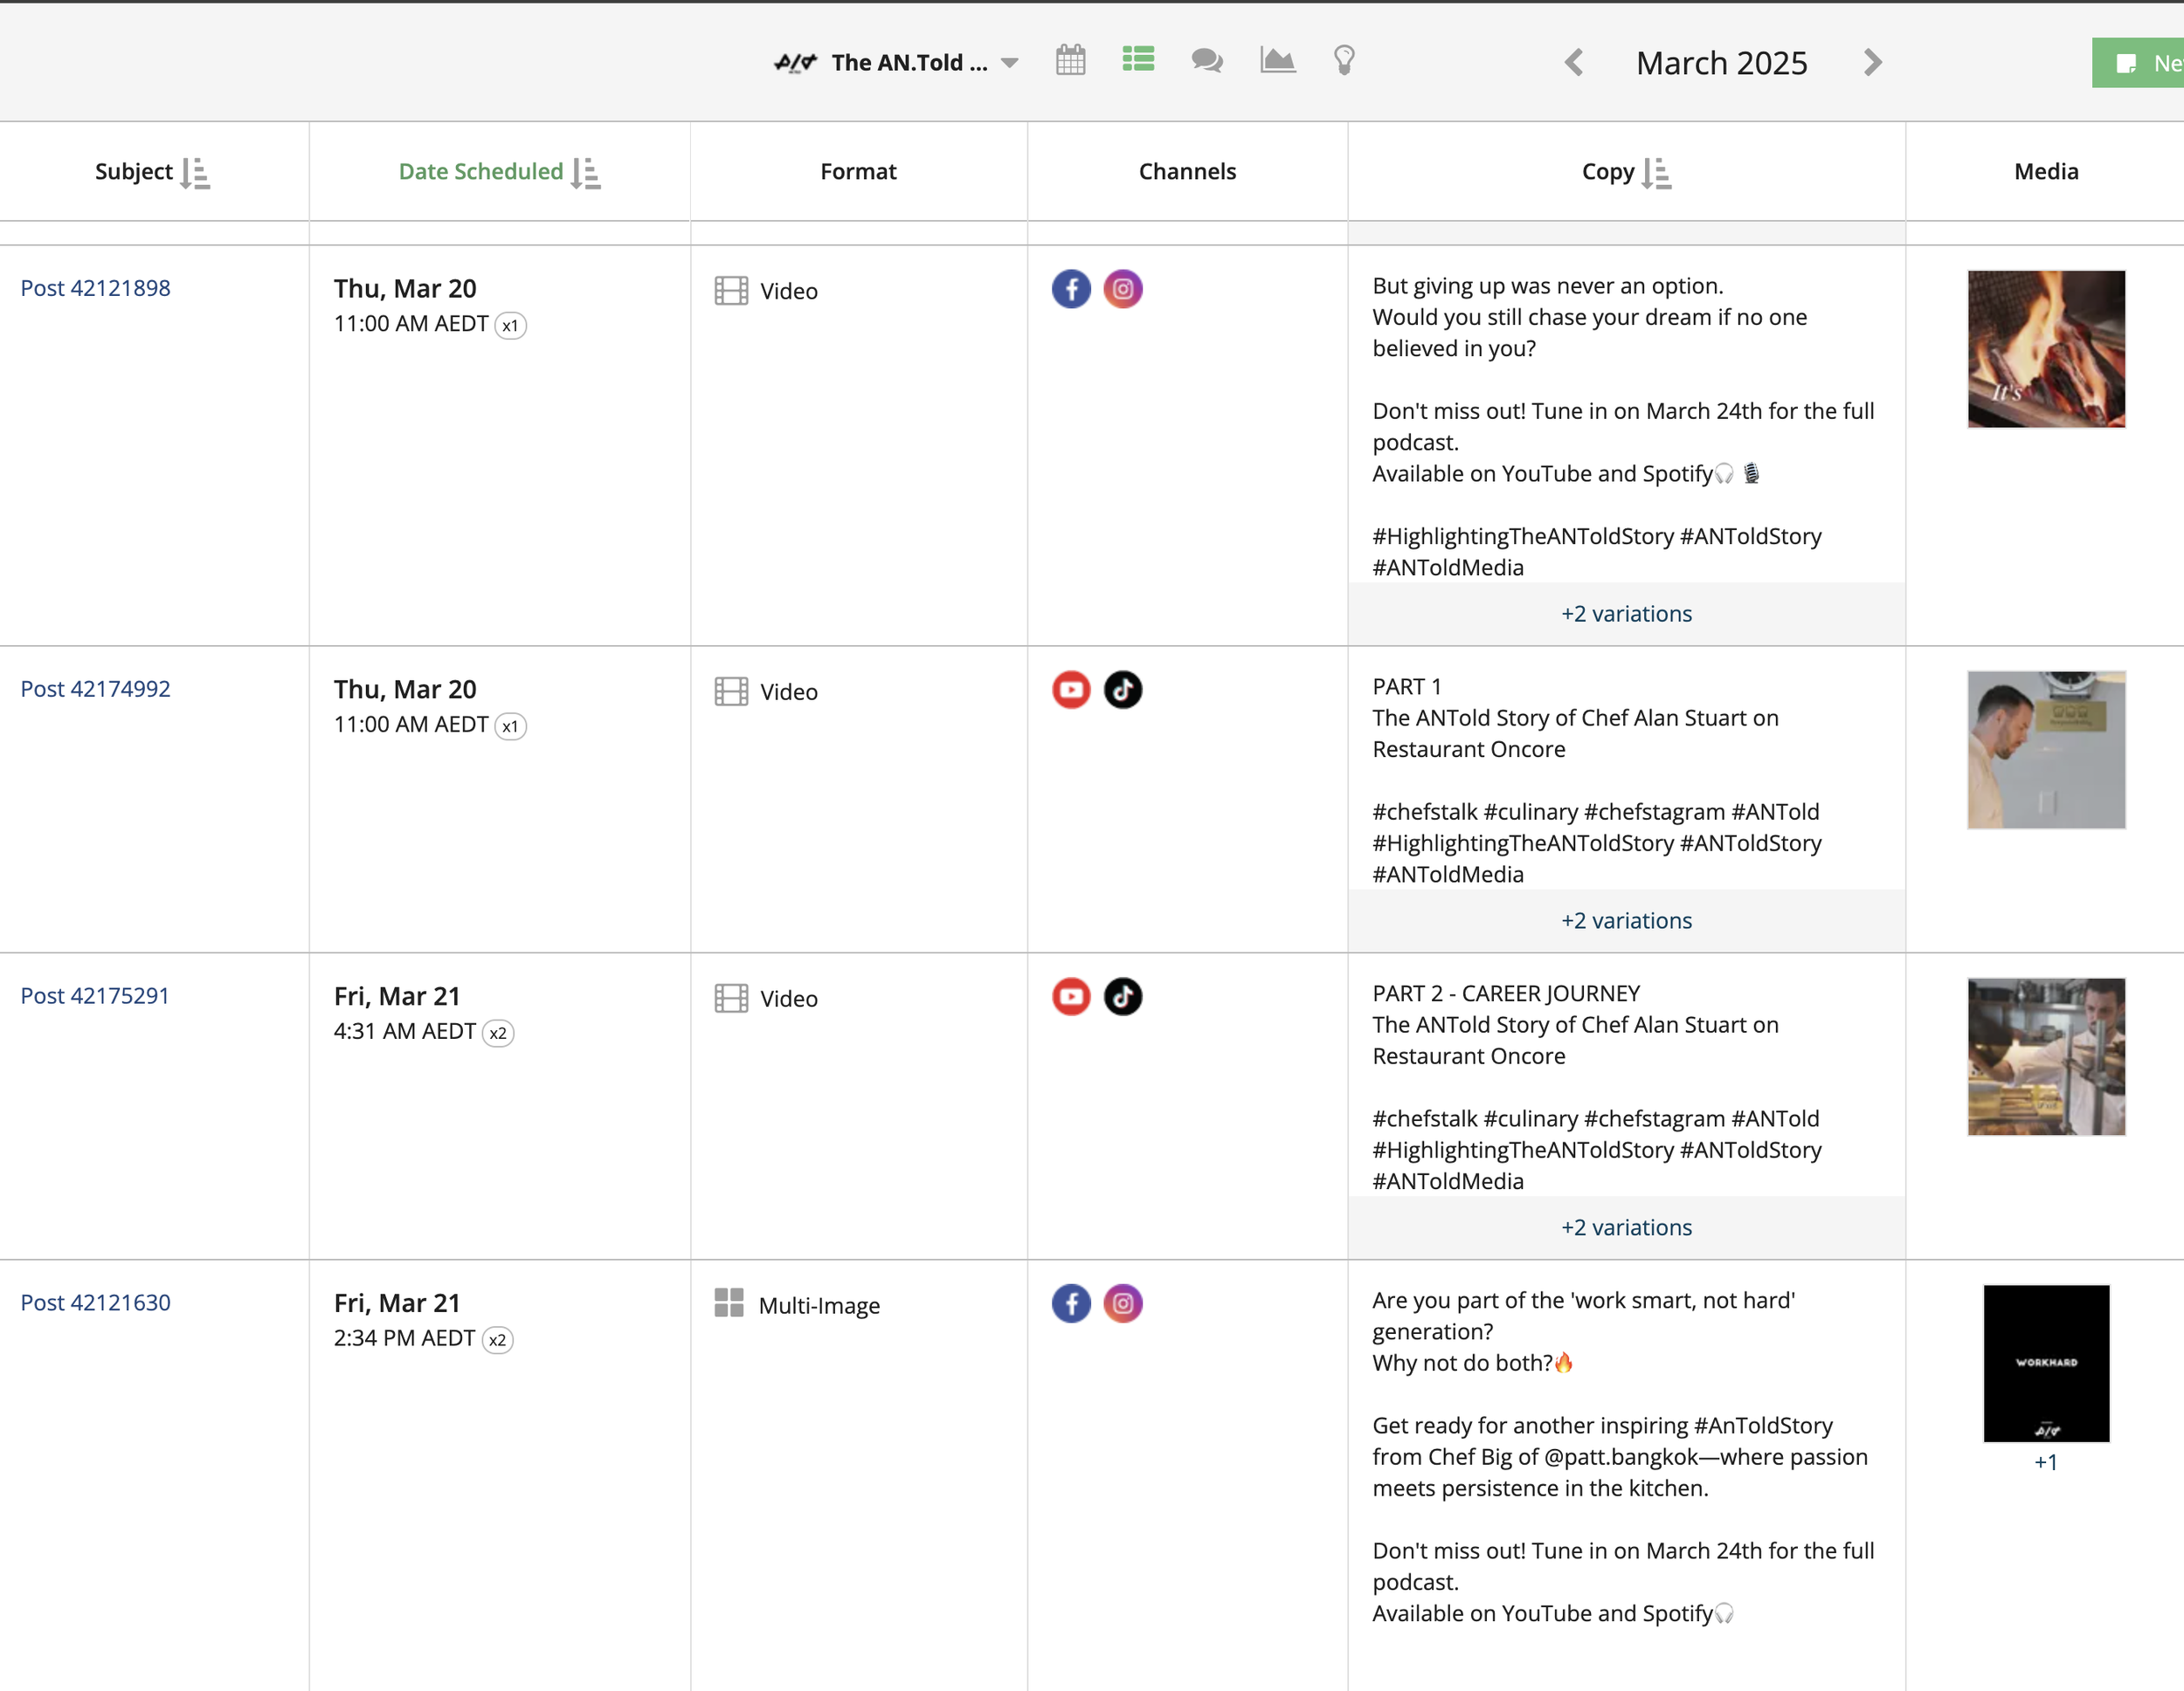
Task: Click the YouTube icon on Post 42175291
Action: (1071, 996)
